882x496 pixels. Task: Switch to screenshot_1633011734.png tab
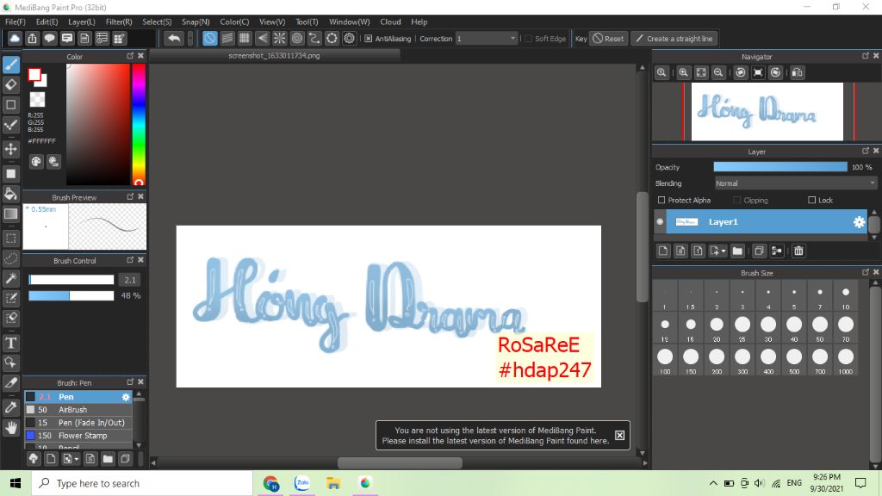275,56
